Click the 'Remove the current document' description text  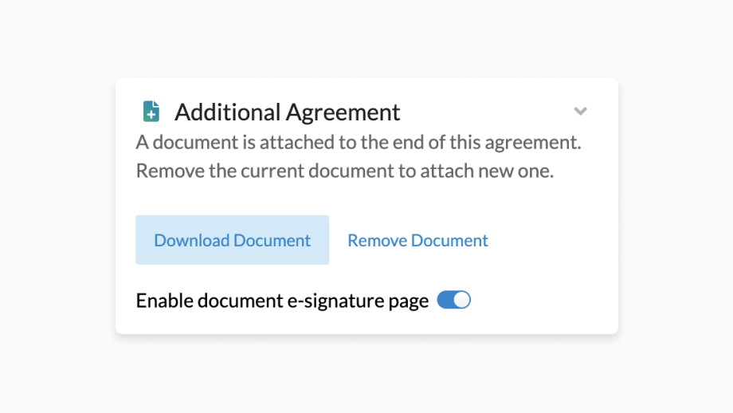[x=344, y=171]
